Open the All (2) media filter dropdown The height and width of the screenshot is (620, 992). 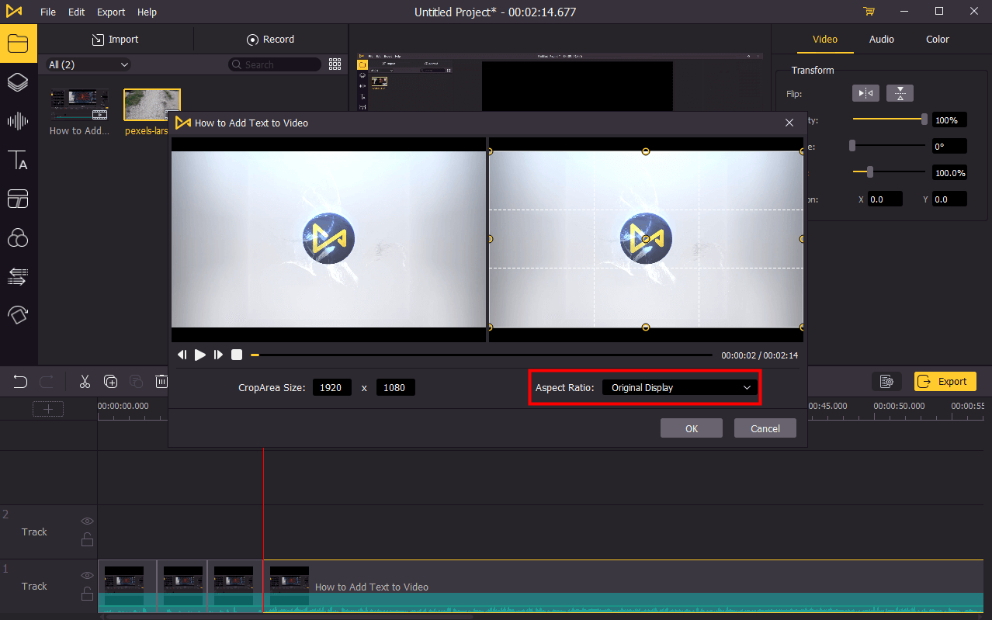pyautogui.click(x=87, y=64)
